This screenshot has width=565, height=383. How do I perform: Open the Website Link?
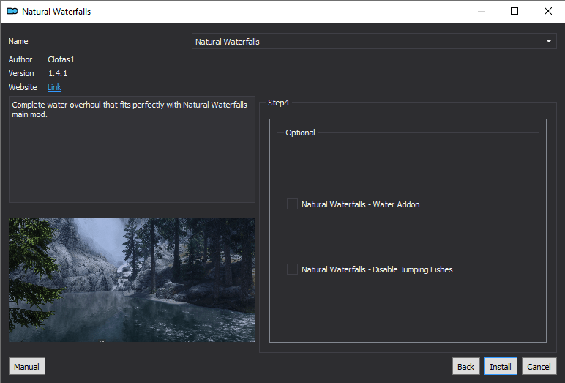click(54, 87)
